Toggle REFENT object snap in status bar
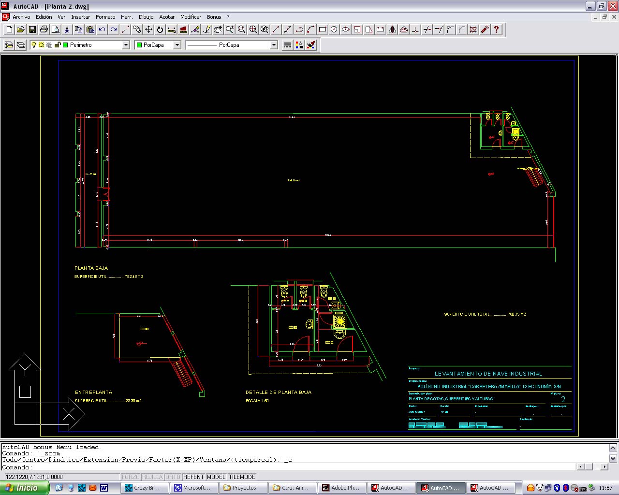The image size is (619, 495). [193, 477]
